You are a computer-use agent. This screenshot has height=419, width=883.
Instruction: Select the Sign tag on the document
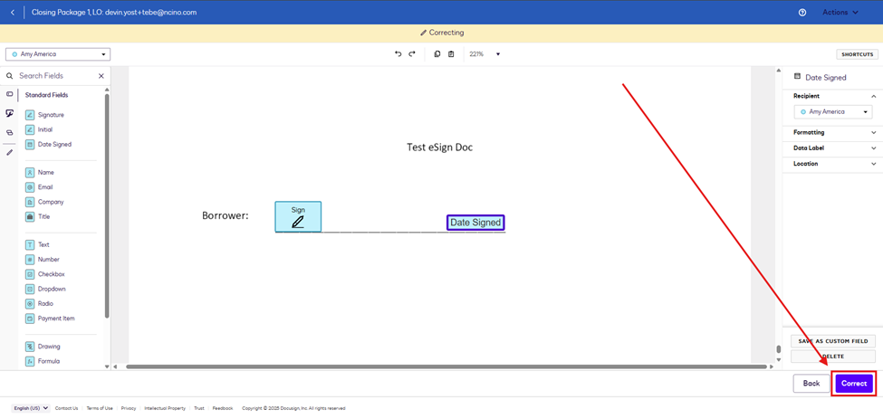[298, 216]
